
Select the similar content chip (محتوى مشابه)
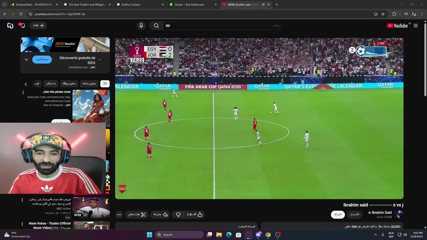89,84
